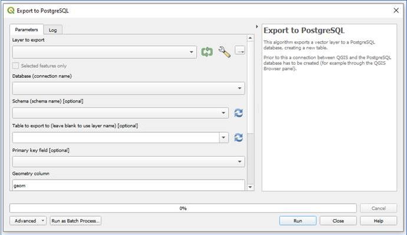Expand the Schema name dropdown

[x=120, y=113]
